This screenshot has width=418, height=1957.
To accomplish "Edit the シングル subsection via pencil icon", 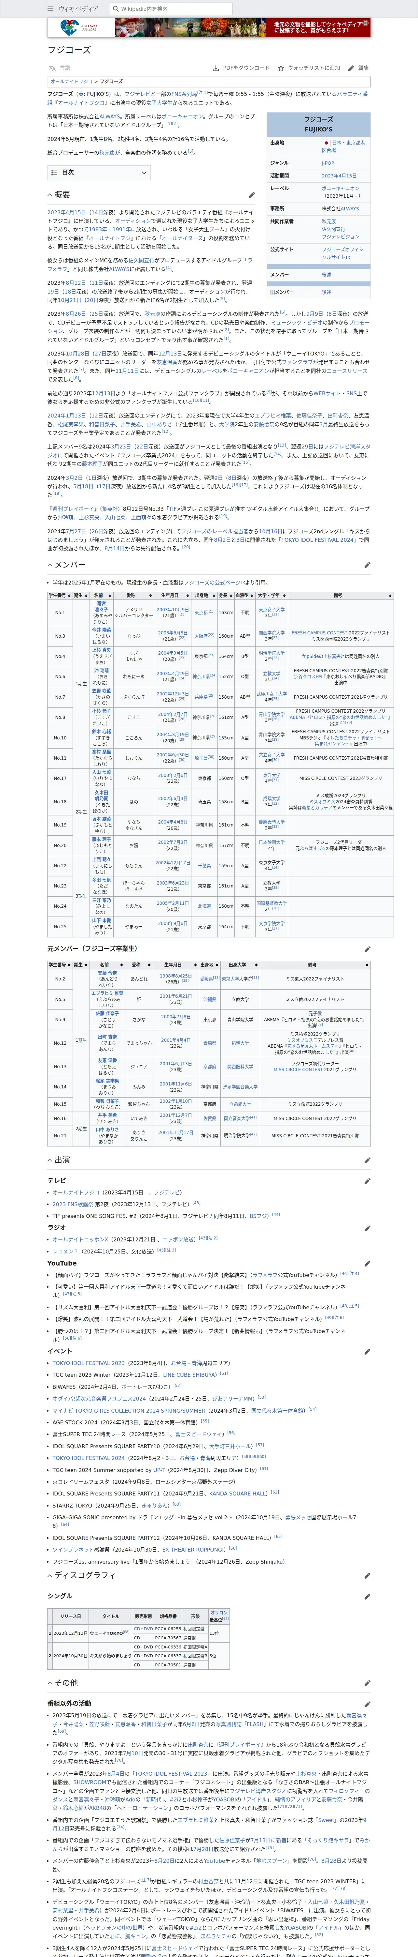I will click(367, 1596).
